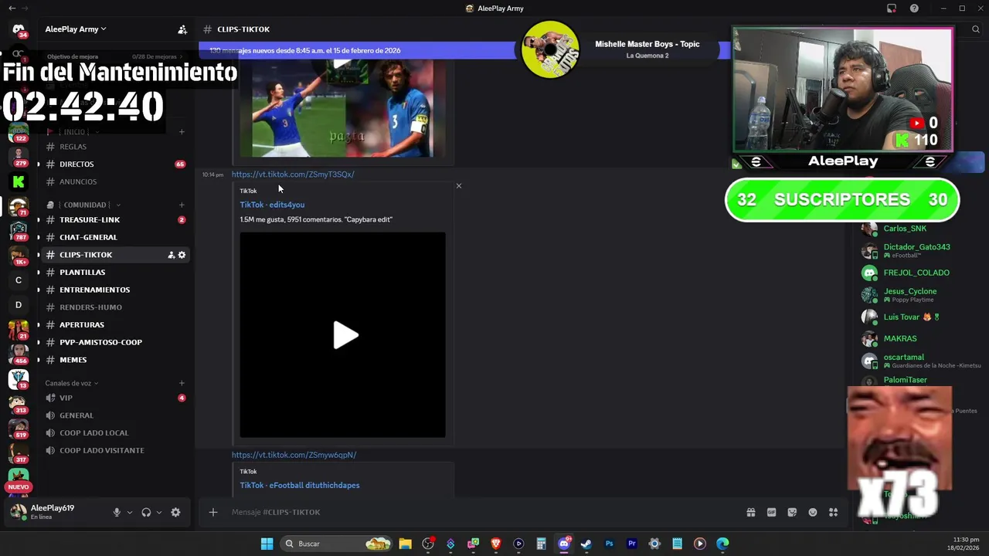Open the emoji picker
The image size is (989, 556).
click(813, 512)
